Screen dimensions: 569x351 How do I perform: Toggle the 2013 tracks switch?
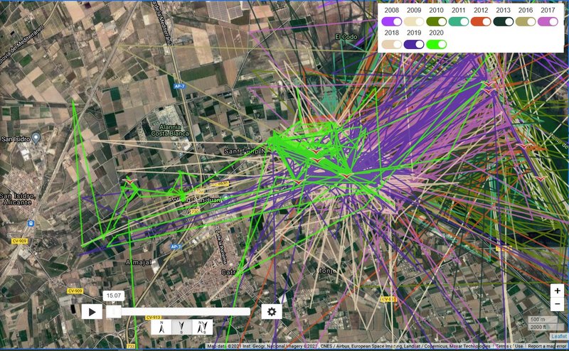(504, 22)
